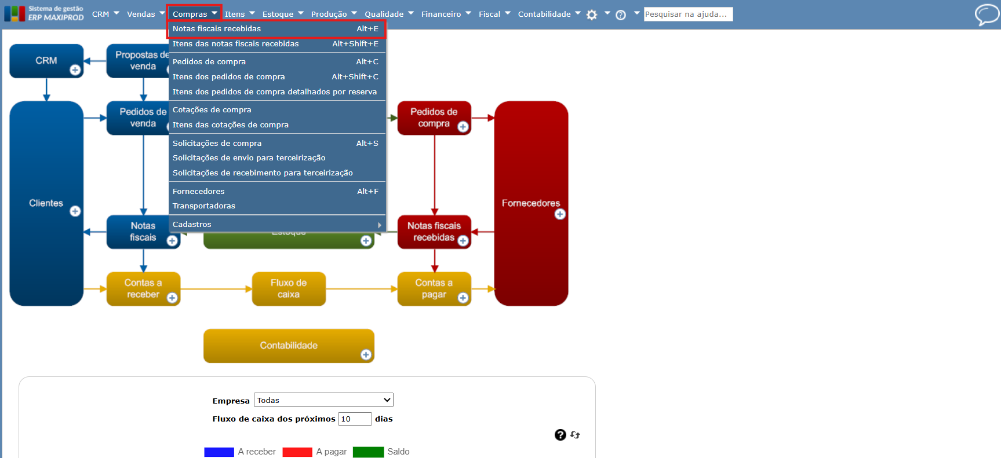Open the Empresa Todas combo box

323,400
